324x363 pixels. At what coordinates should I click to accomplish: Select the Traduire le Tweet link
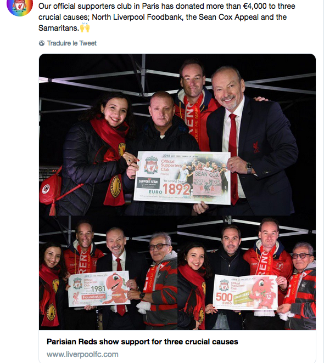click(x=72, y=43)
